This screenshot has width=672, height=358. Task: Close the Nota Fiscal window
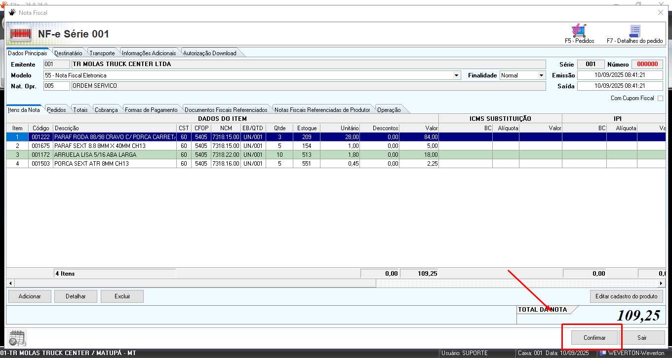[661, 12]
